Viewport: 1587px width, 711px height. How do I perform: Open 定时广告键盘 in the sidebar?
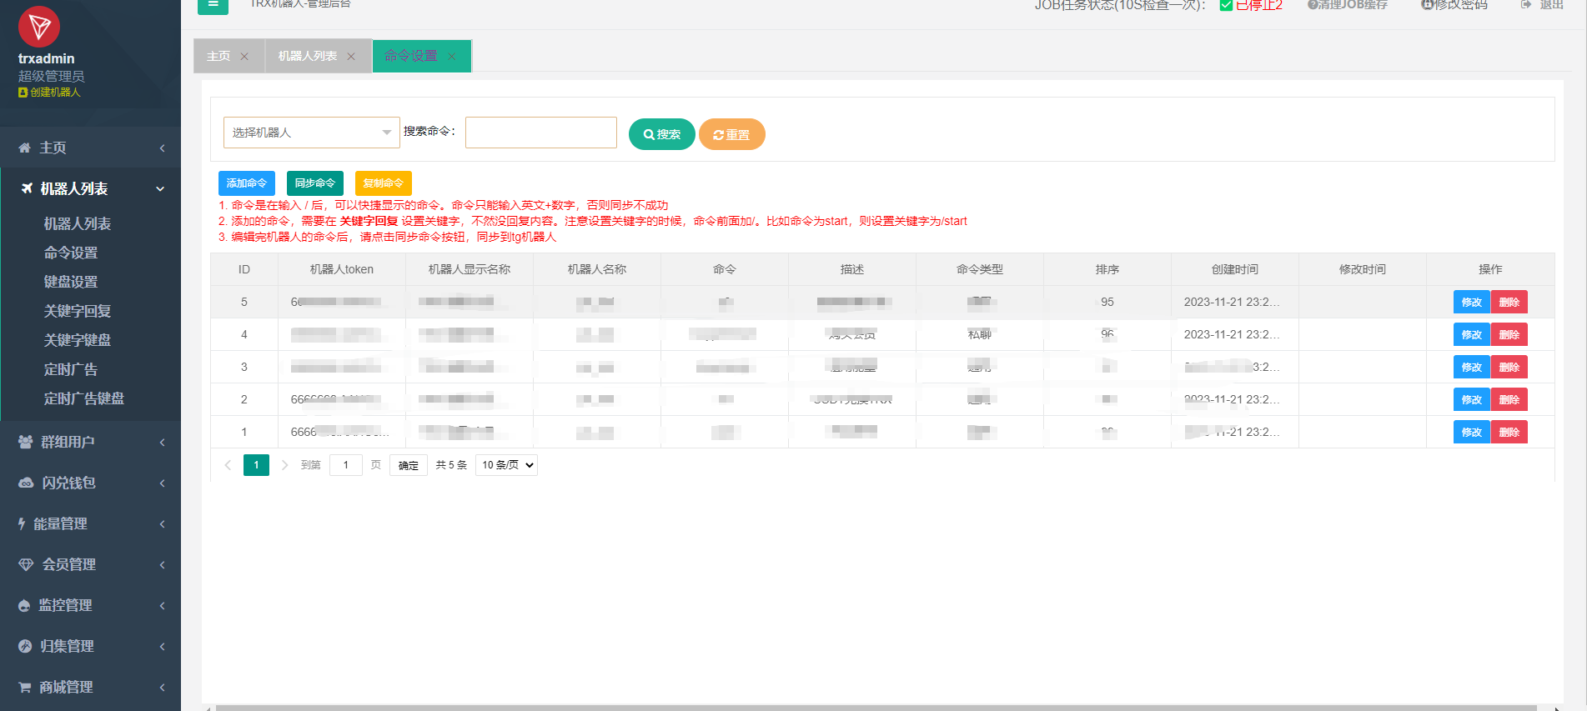pos(84,398)
